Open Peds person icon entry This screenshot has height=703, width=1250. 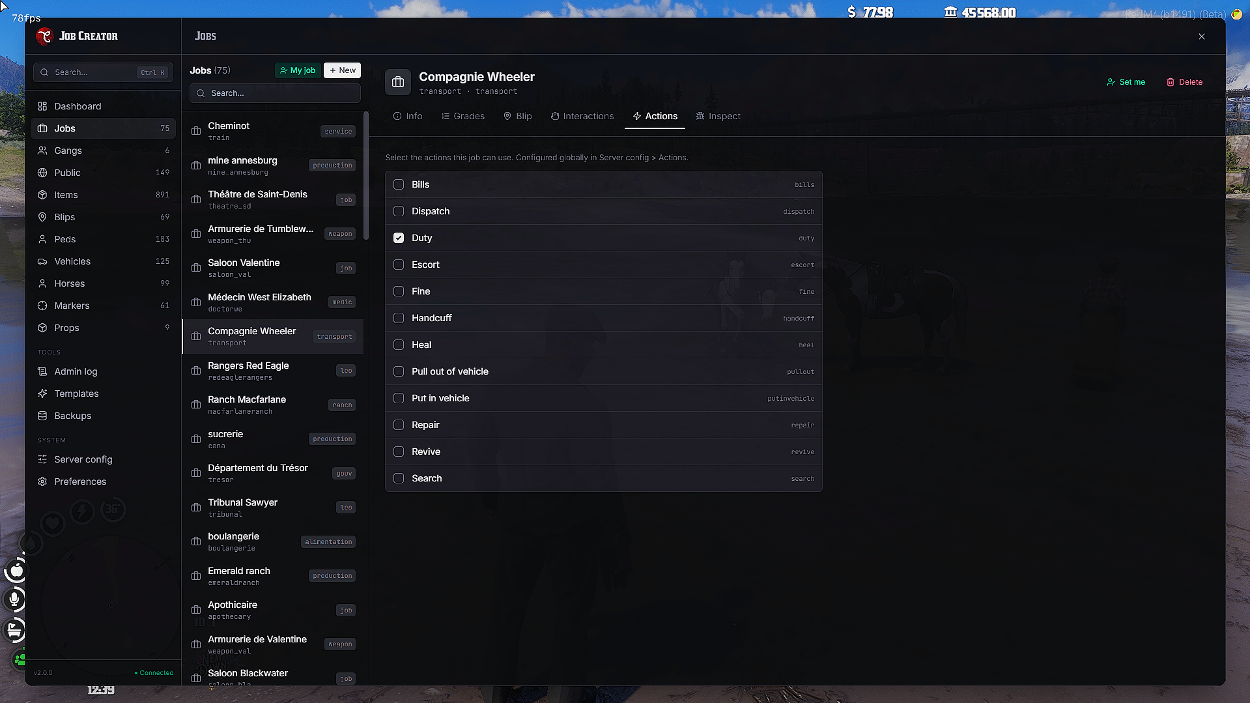(42, 239)
